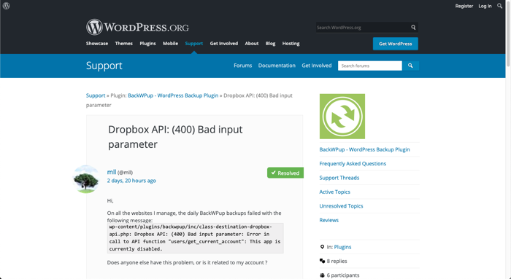511x279 pixels.
Task: Click the '8 replies' text
Action: 337,261
